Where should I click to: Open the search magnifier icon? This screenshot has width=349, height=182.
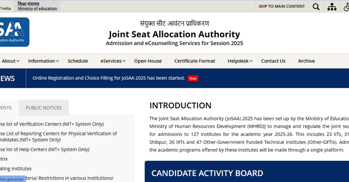[316, 6]
